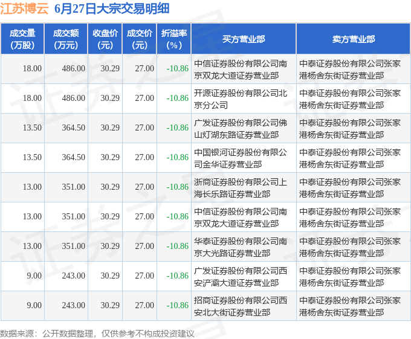Click buyer 华泰证券南京大光路证券营业部
The width and height of the screenshot is (411, 339).
click(x=241, y=247)
